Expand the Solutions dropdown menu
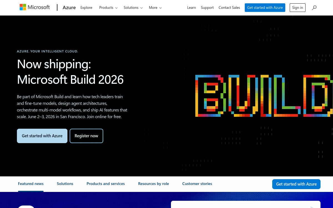This screenshot has height=208, width=333. (133, 8)
